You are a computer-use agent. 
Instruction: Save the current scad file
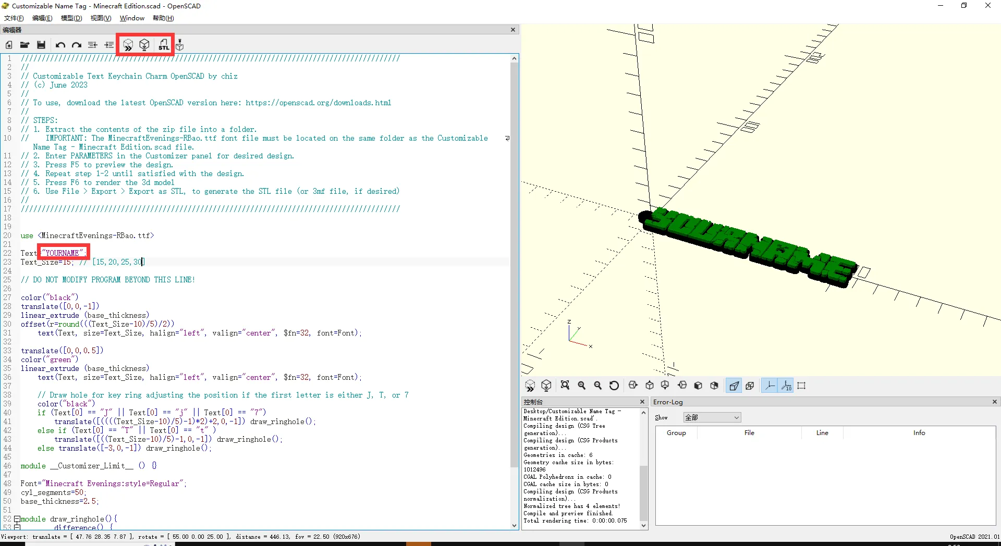click(41, 45)
